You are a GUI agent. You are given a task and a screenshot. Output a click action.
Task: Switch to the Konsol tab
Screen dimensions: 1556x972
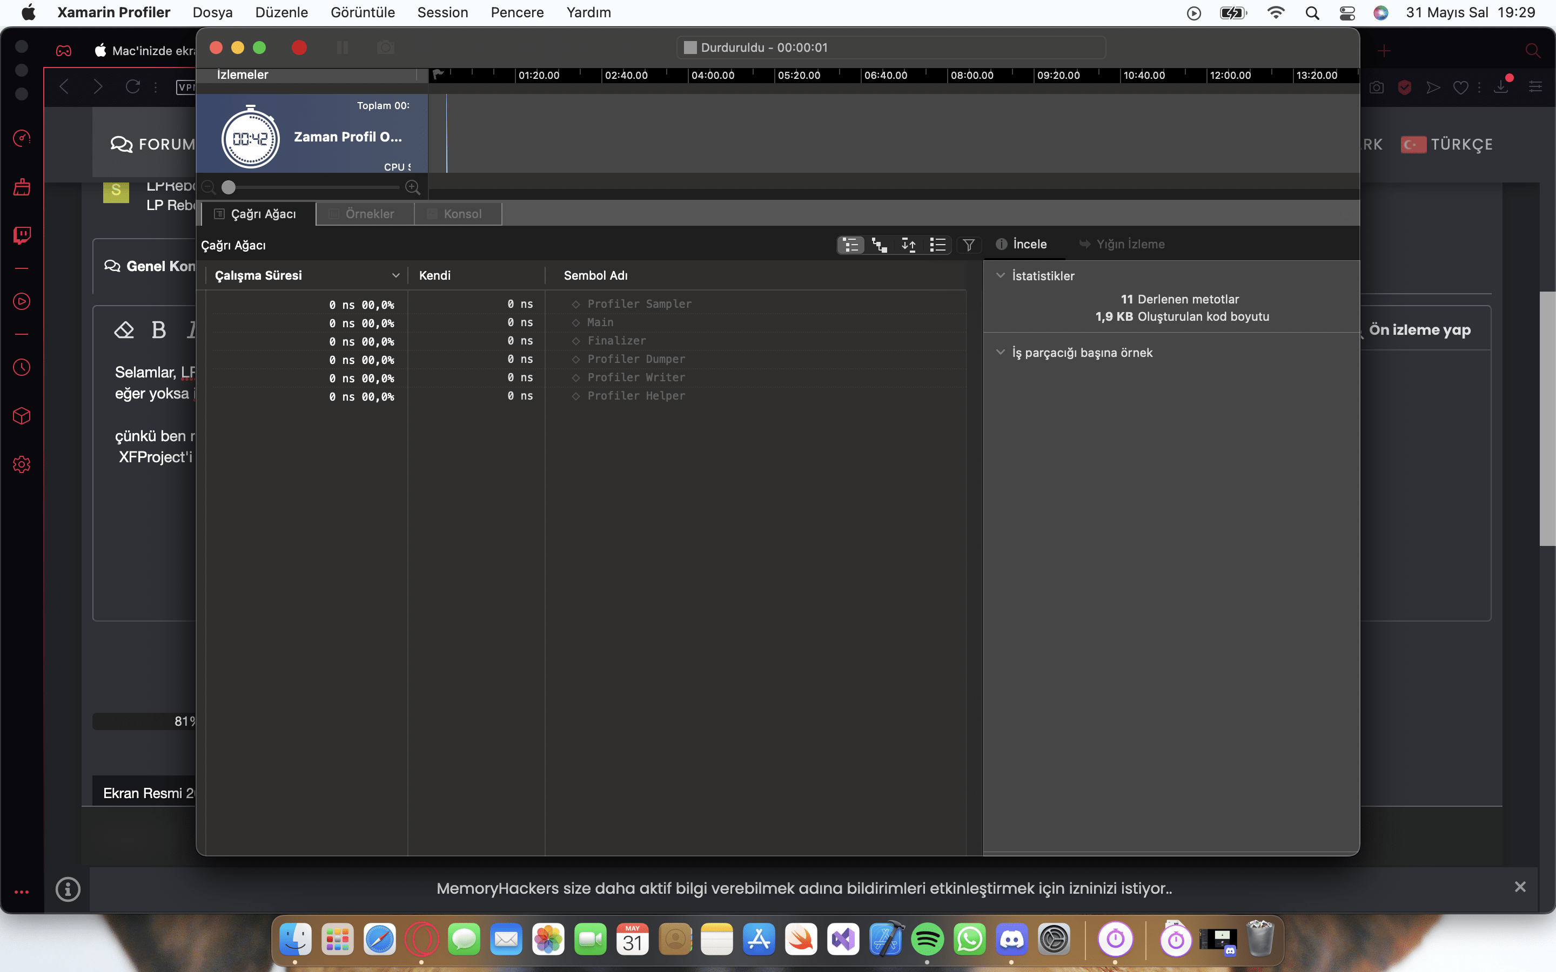[x=458, y=214]
